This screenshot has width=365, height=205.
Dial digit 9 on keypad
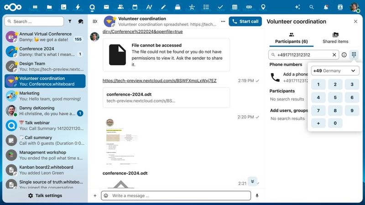pos(352,110)
